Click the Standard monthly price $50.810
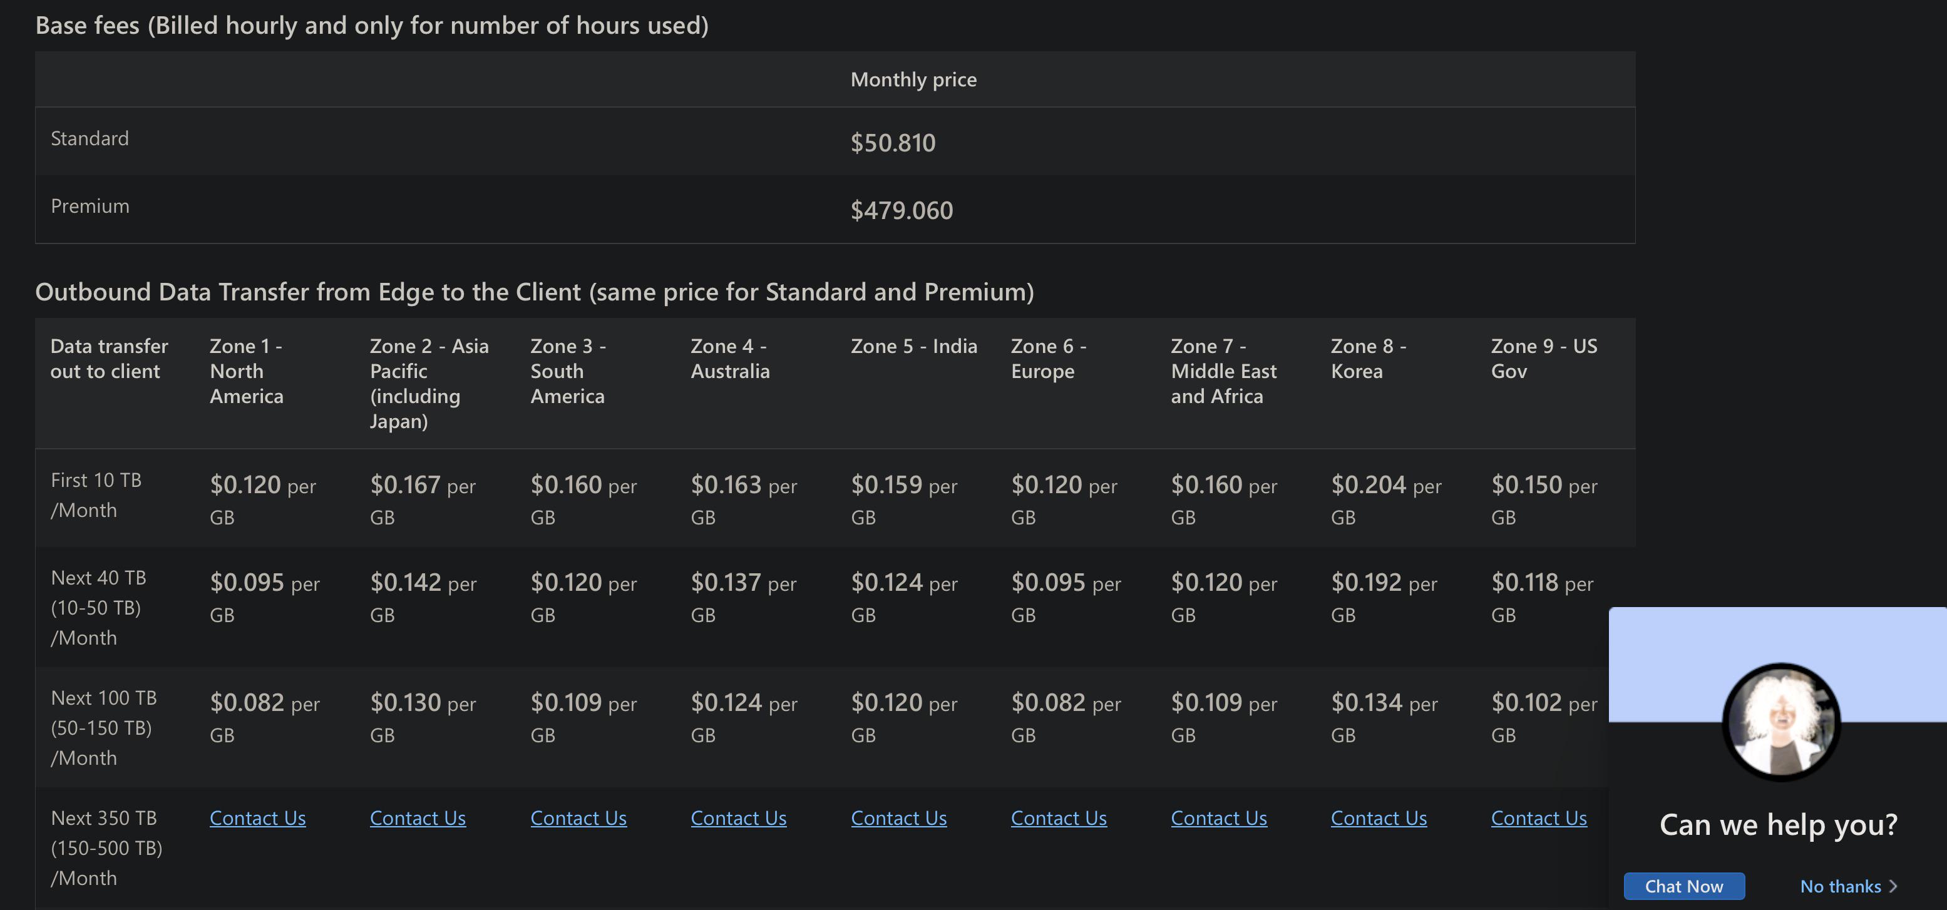 (893, 143)
